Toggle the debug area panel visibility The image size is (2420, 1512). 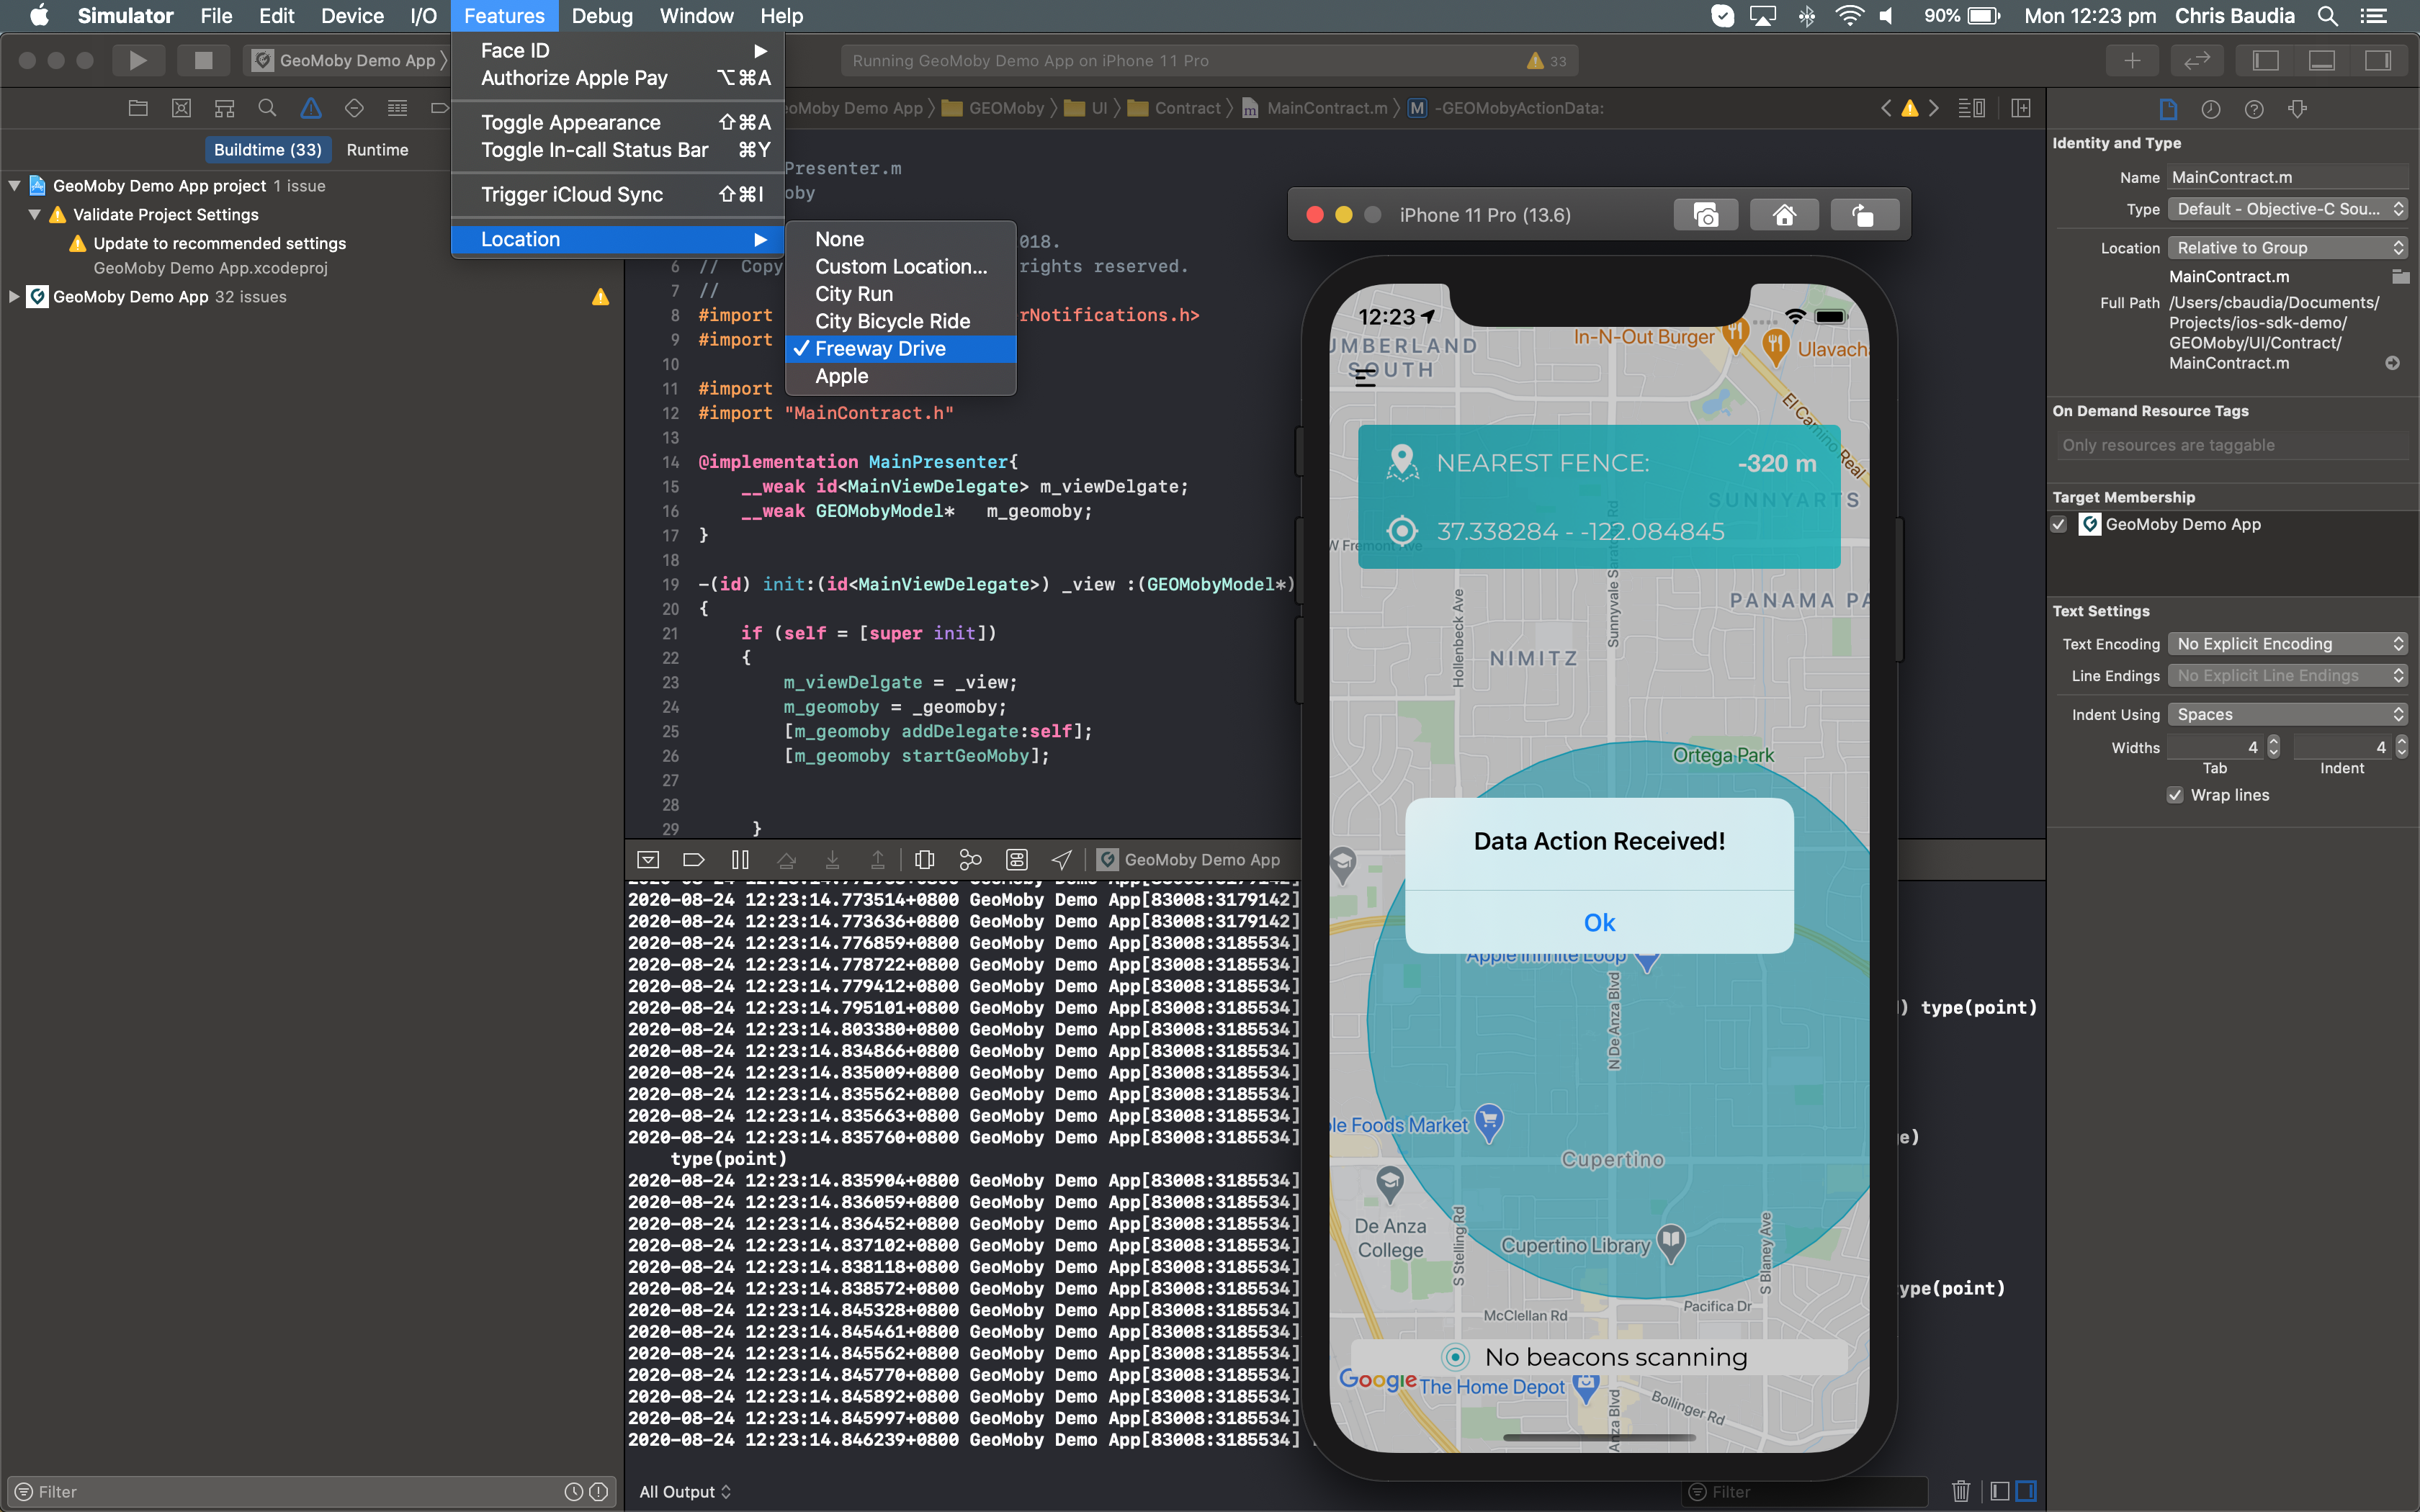coord(2322,60)
